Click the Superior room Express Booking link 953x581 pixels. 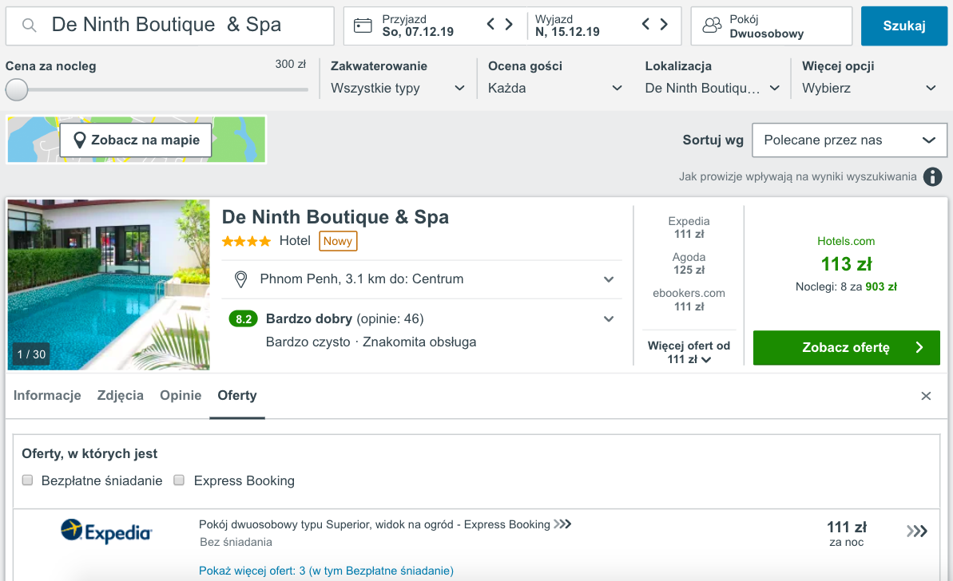(x=385, y=524)
